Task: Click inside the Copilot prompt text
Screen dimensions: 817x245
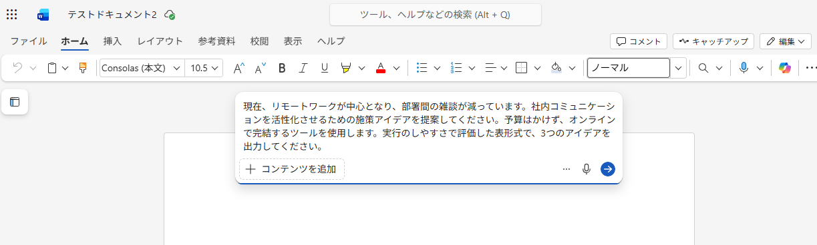Action: pyautogui.click(x=428, y=126)
